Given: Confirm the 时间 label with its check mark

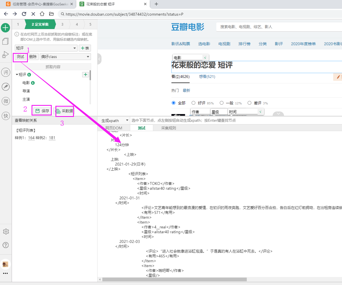Looking at the screenshot, I should 260,112.
